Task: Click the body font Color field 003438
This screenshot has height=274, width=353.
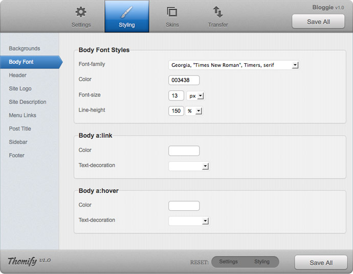Action: pos(184,80)
